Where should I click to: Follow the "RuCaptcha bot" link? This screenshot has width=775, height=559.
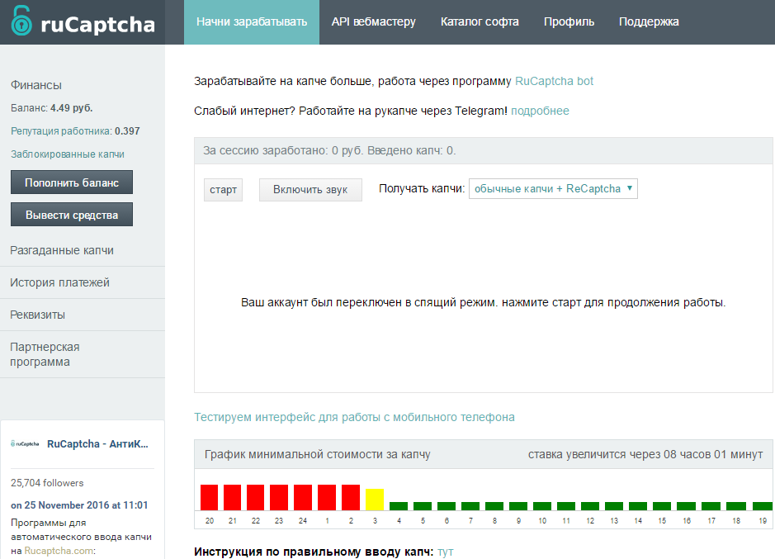(x=554, y=81)
